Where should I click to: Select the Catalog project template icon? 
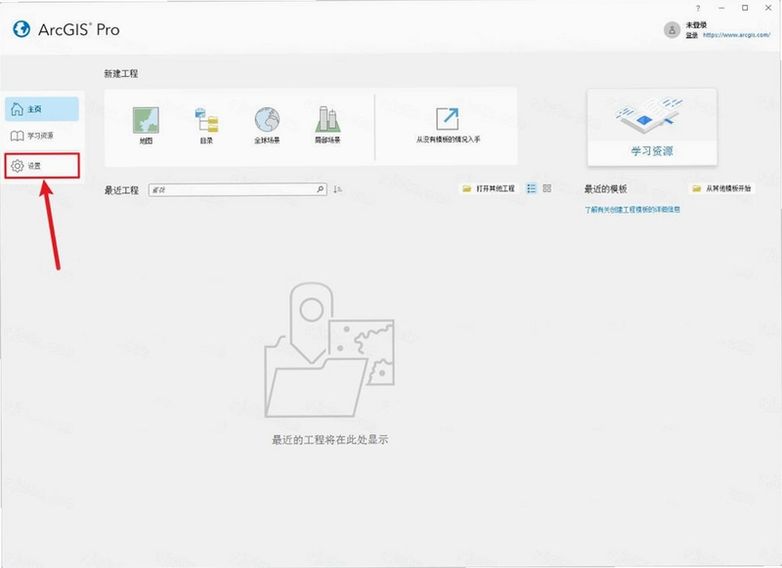pyautogui.click(x=206, y=120)
